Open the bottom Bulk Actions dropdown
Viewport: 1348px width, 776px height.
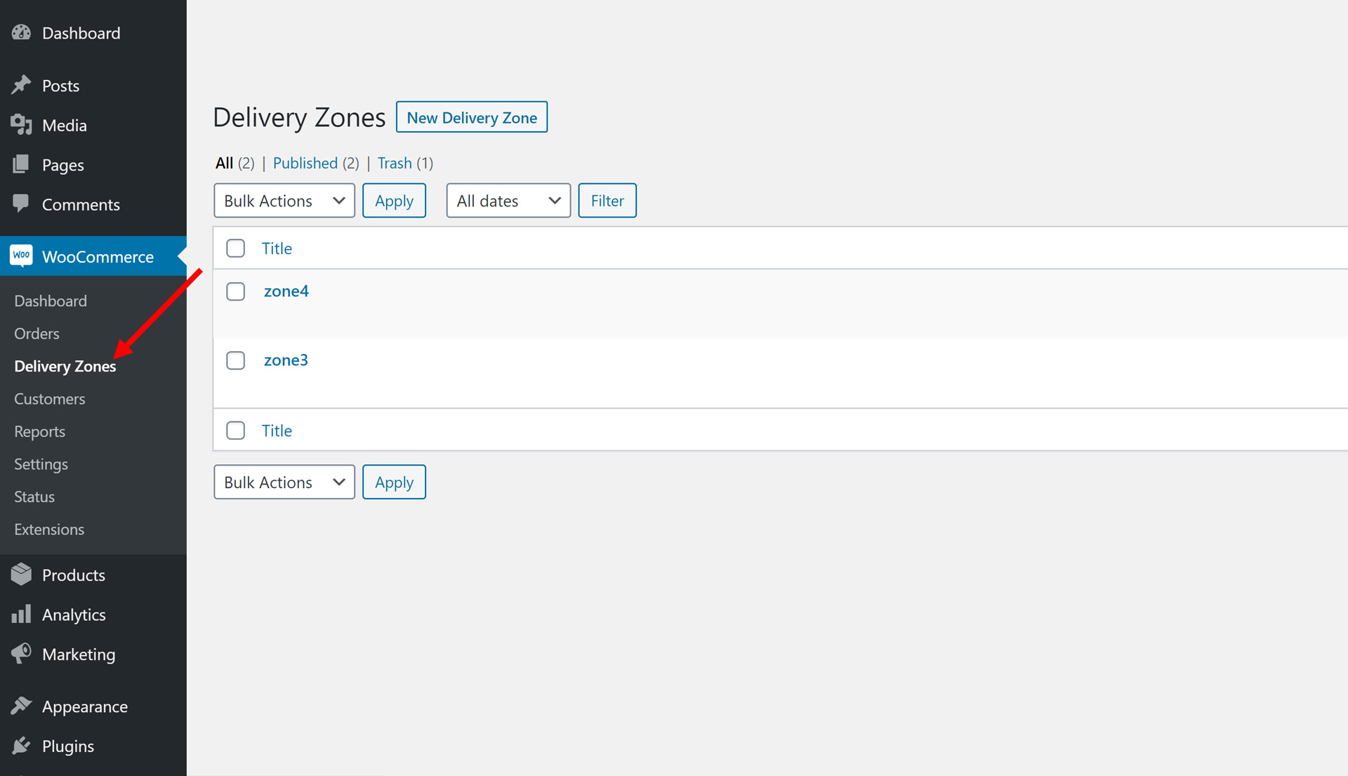click(284, 482)
